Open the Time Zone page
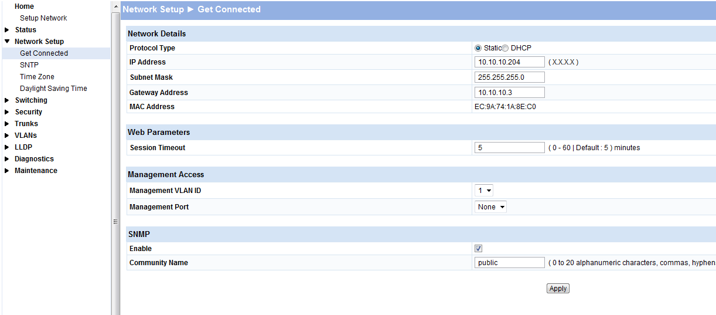 point(37,77)
